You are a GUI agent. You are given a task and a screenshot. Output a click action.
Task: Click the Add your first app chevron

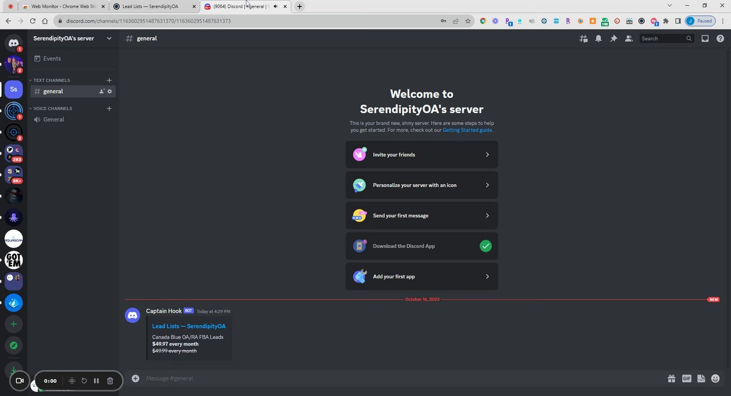pos(487,277)
